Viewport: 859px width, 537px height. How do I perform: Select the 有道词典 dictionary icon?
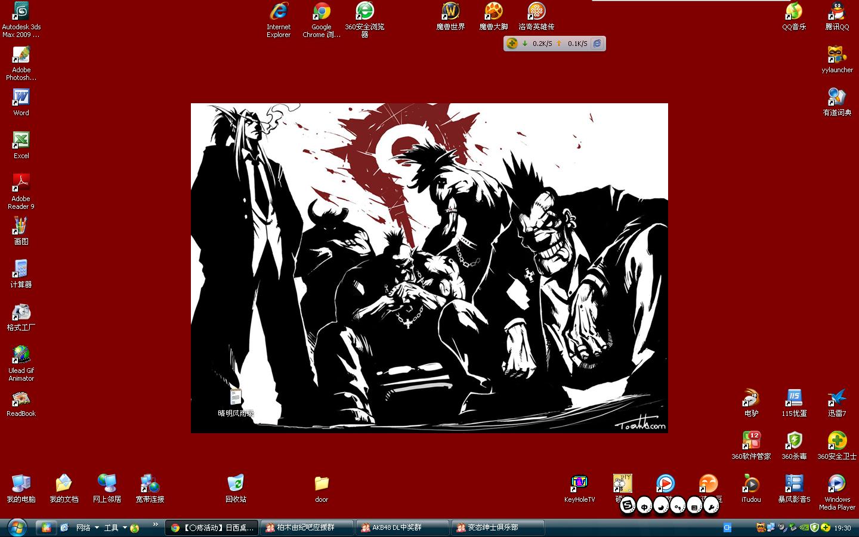(837, 102)
